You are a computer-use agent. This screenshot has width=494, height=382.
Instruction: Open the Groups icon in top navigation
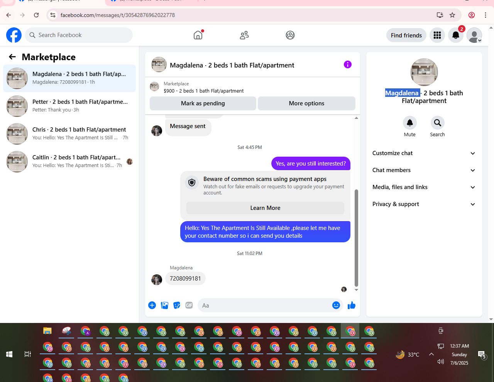click(x=290, y=35)
